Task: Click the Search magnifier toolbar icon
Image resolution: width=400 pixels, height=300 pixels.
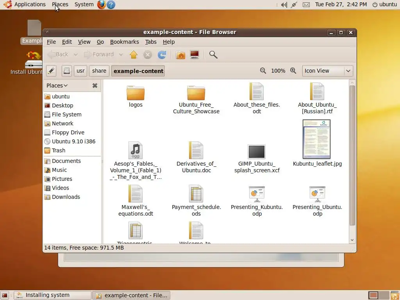Action: point(213,55)
